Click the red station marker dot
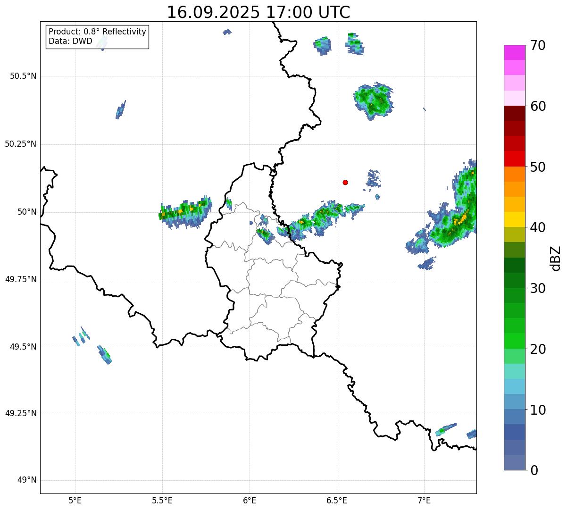Screen dimensions: 567x510 (345, 182)
